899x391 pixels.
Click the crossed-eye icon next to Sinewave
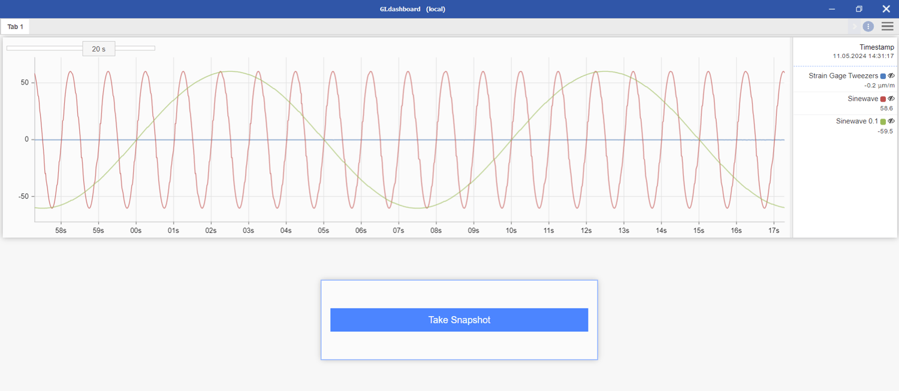(892, 98)
